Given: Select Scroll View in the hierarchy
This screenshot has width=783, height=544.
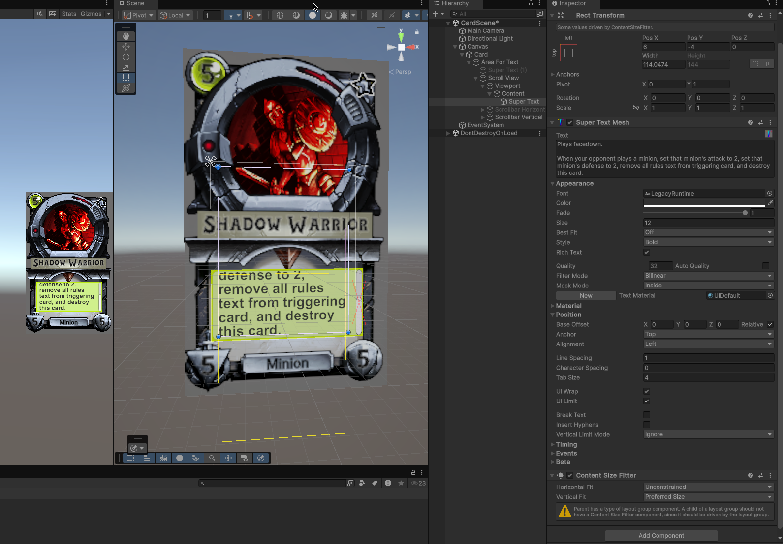Looking at the screenshot, I should (503, 78).
